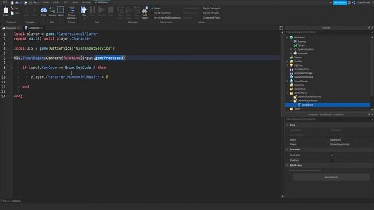The image size is (374, 210).
Task: Click the new file icon in quick access bar
Action: tap(12, 2)
